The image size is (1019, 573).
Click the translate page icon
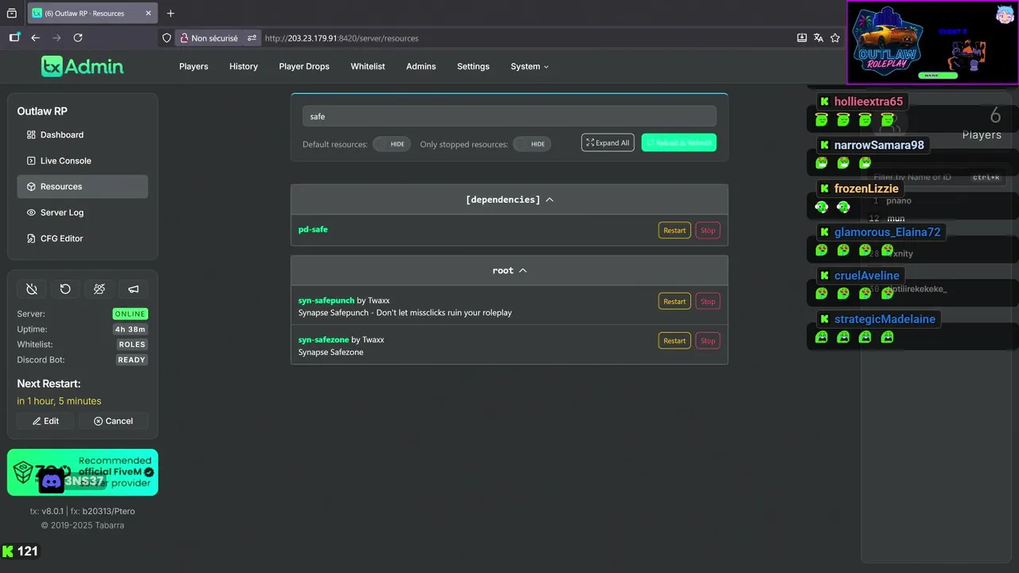[x=818, y=38]
